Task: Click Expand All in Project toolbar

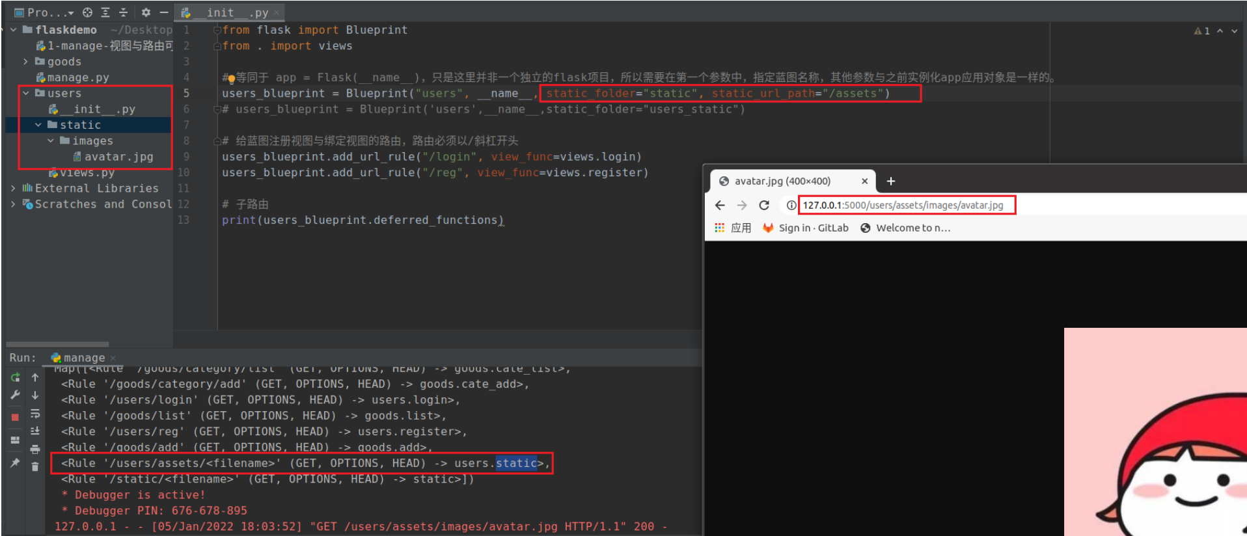Action: (x=105, y=12)
